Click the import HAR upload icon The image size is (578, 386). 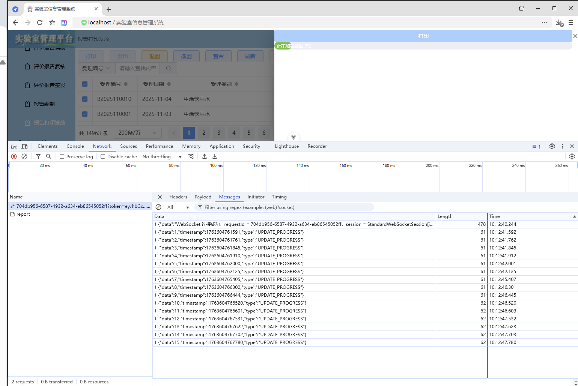205,156
